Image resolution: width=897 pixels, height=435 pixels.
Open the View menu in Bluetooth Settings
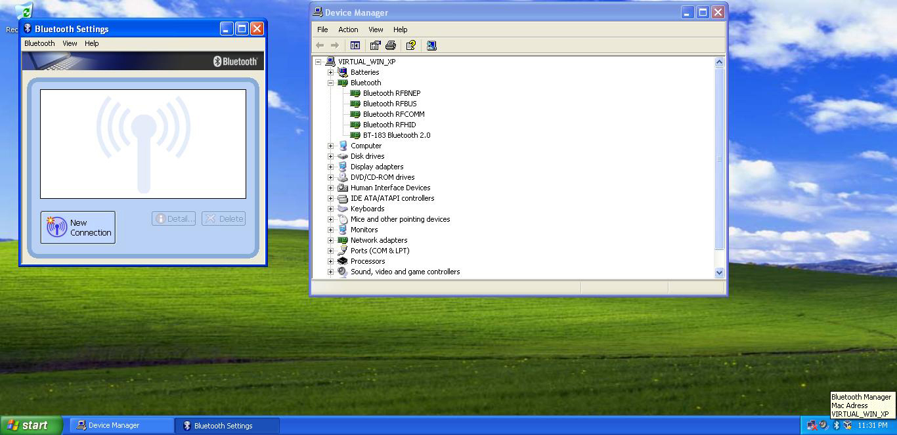[x=70, y=43]
